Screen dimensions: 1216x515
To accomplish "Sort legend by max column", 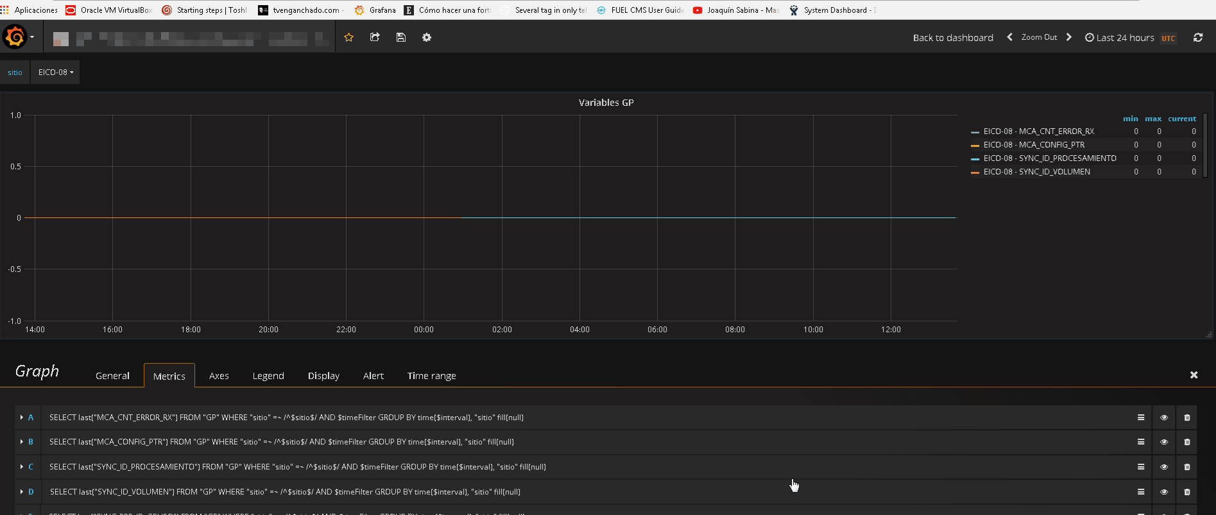I will point(1153,119).
